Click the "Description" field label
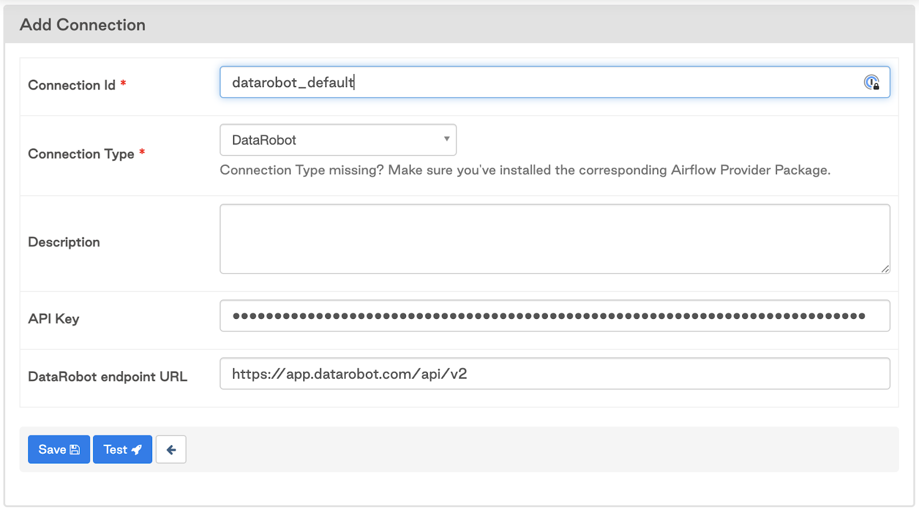The height and width of the screenshot is (510, 919). tap(64, 243)
